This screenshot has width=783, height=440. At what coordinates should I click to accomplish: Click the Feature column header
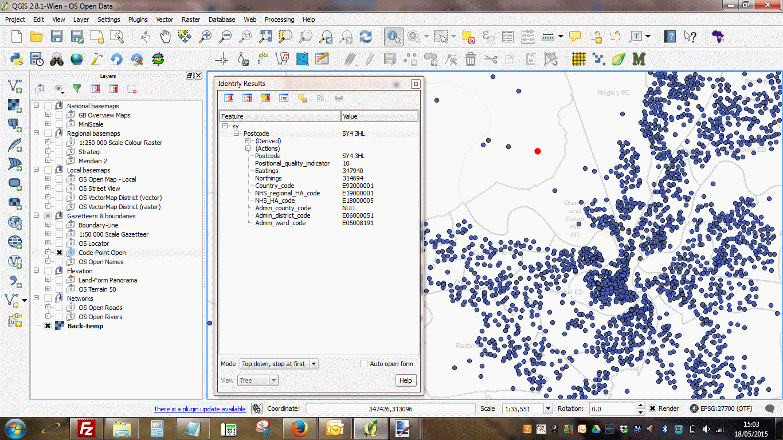(x=280, y=116)
